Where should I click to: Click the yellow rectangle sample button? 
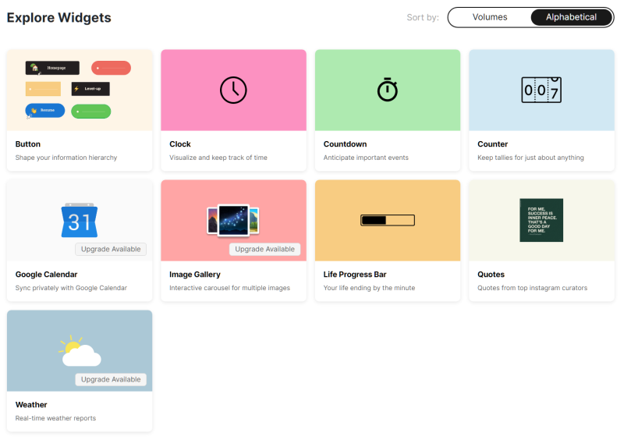point(43,89)
